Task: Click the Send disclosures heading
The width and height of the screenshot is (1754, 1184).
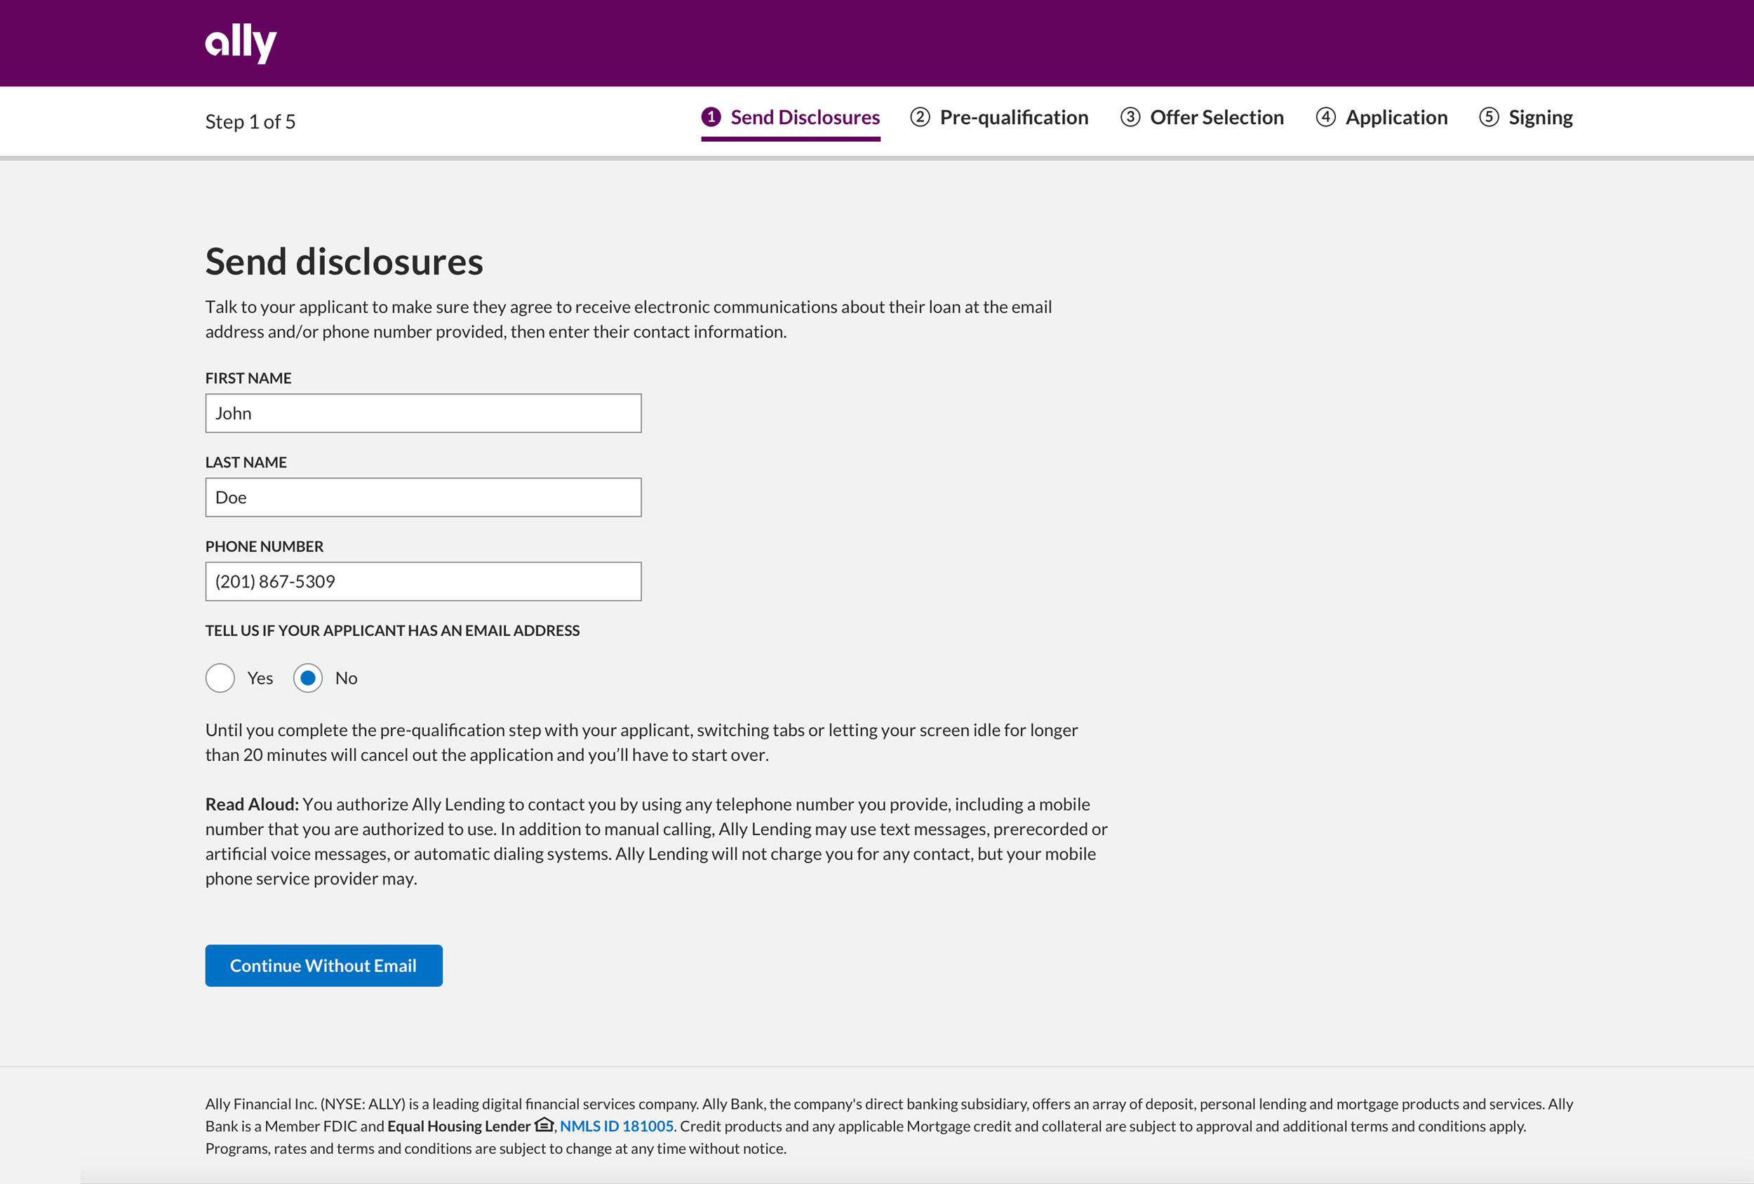Action: tap(344, 262)
